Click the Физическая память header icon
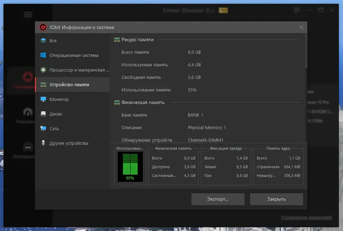Screen dimensions: 343x231 click(117, 102)
